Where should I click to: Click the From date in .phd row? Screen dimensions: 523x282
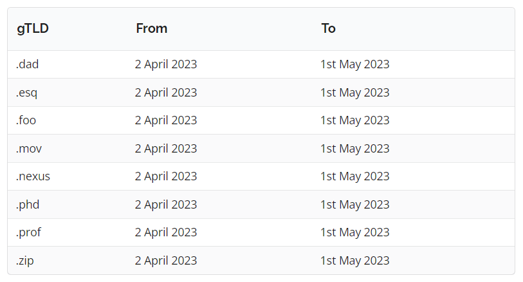coord(166,205)
